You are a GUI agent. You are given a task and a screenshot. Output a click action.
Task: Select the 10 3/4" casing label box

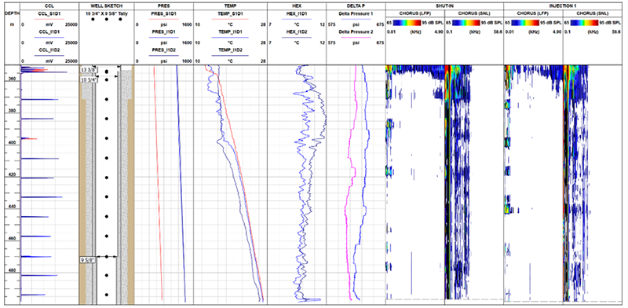(x=89, y=80)
